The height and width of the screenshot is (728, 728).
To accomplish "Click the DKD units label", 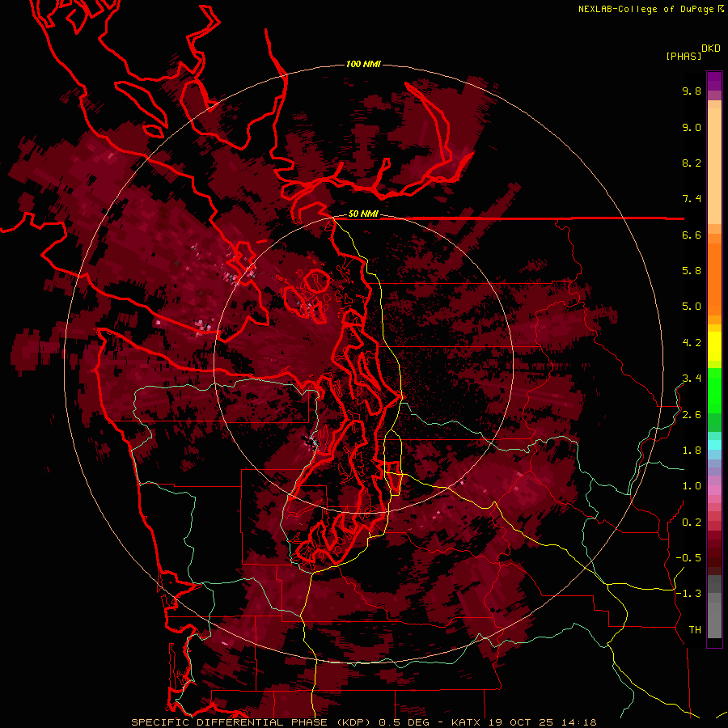I will (711, 49).
